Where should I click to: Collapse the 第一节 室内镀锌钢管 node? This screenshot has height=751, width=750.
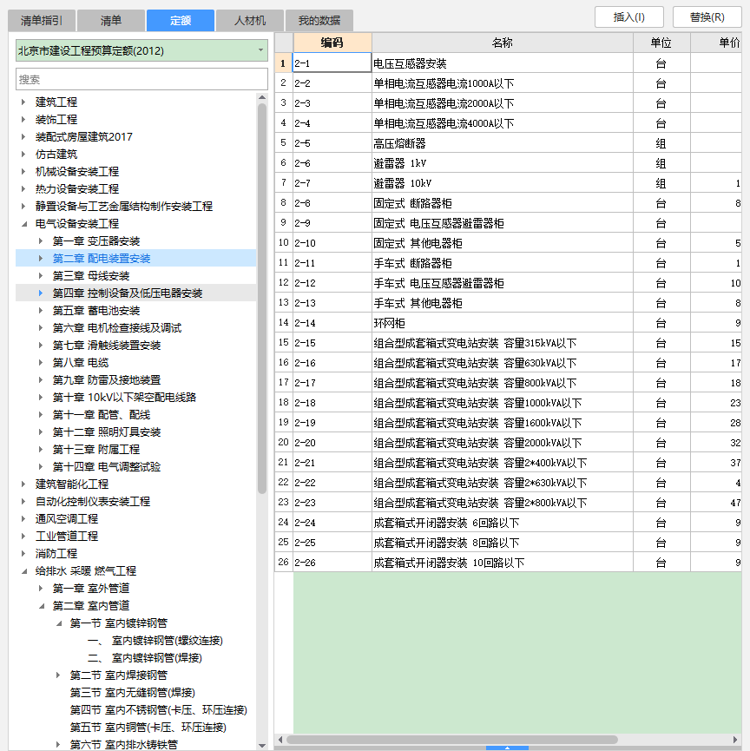58,623
